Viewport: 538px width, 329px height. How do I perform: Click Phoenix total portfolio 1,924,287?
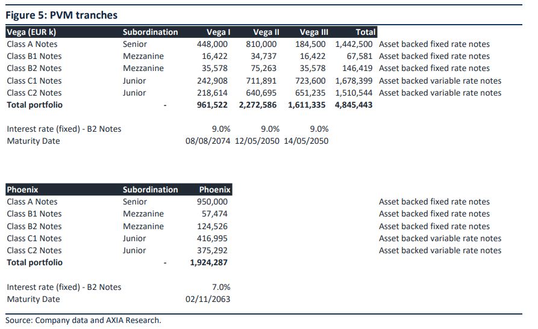[208, 262]
